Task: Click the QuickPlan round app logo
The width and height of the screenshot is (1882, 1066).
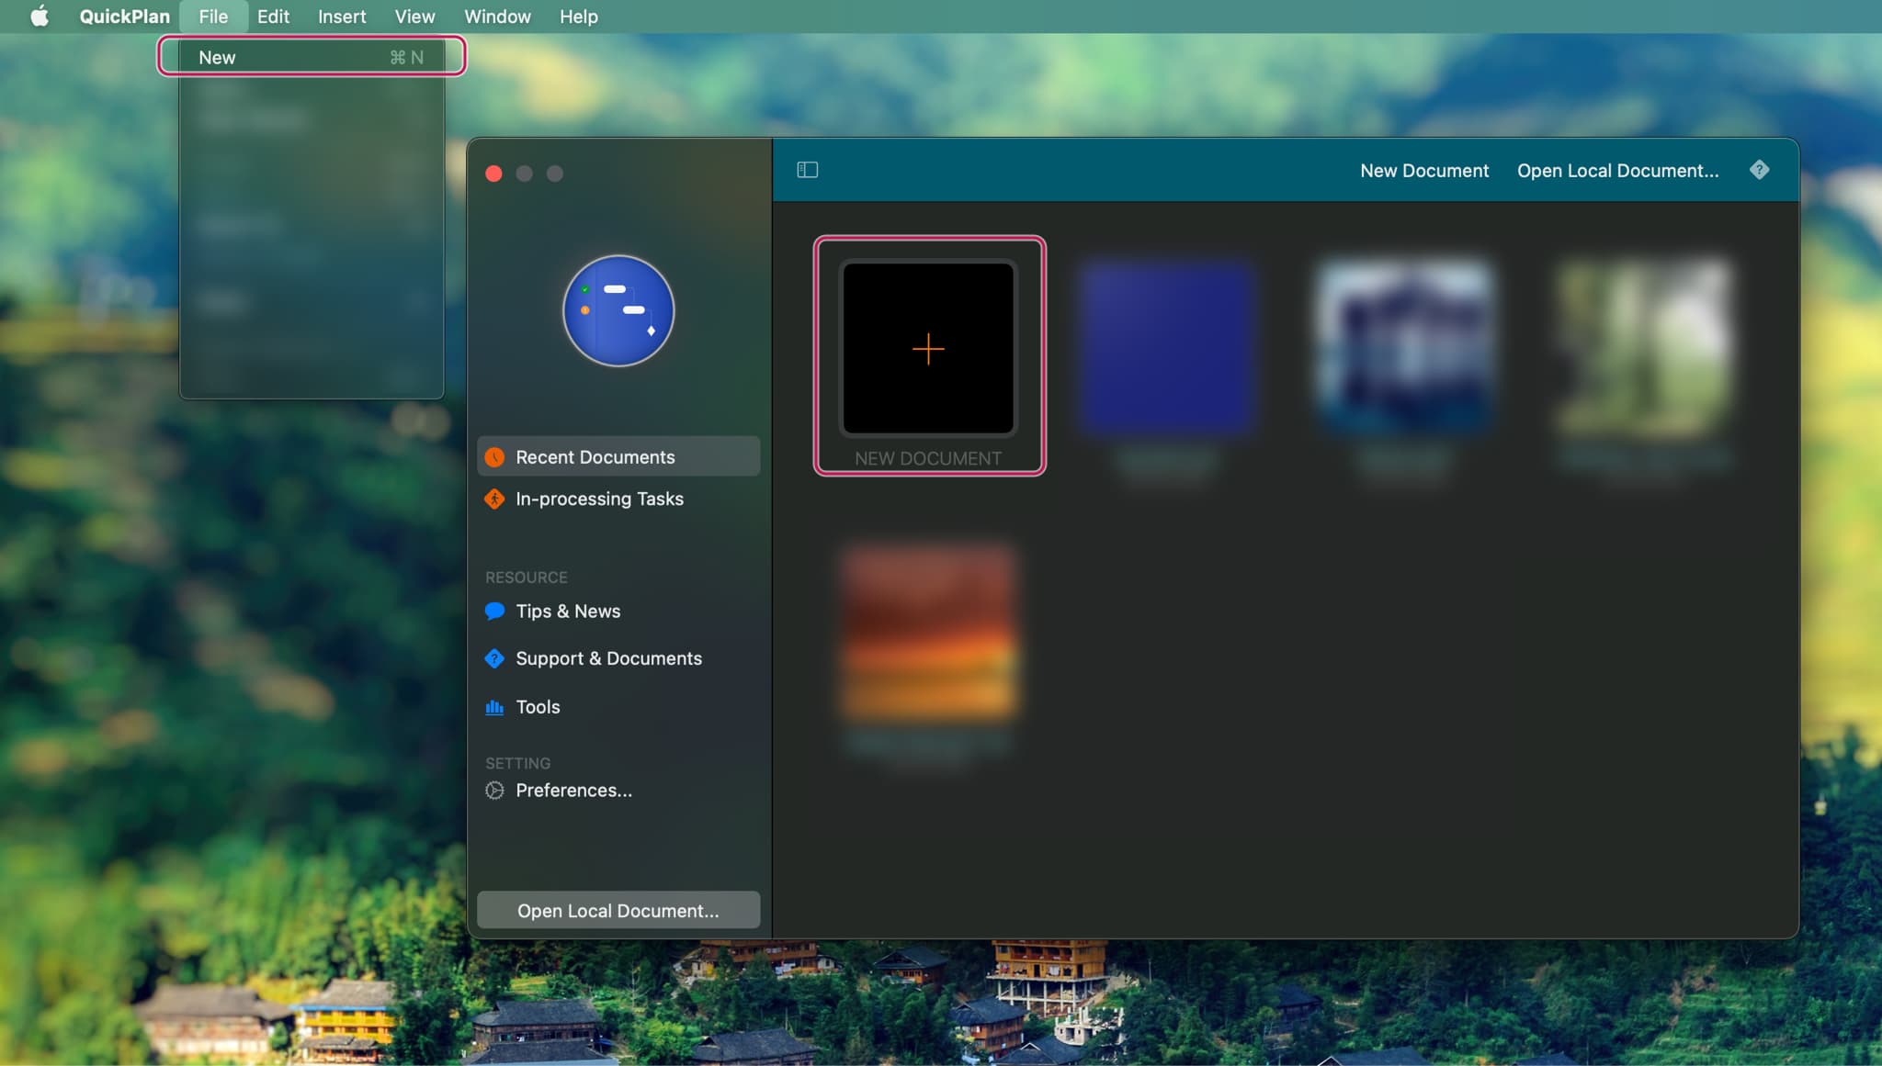Action: tap(618, 310)
